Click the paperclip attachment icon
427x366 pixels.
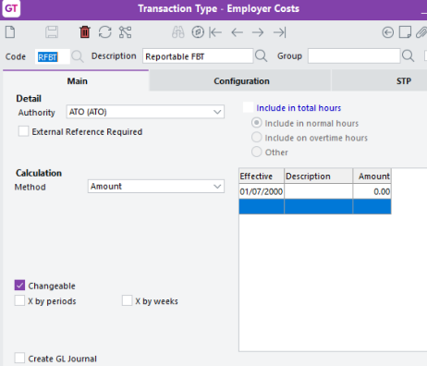pos(421,32)
